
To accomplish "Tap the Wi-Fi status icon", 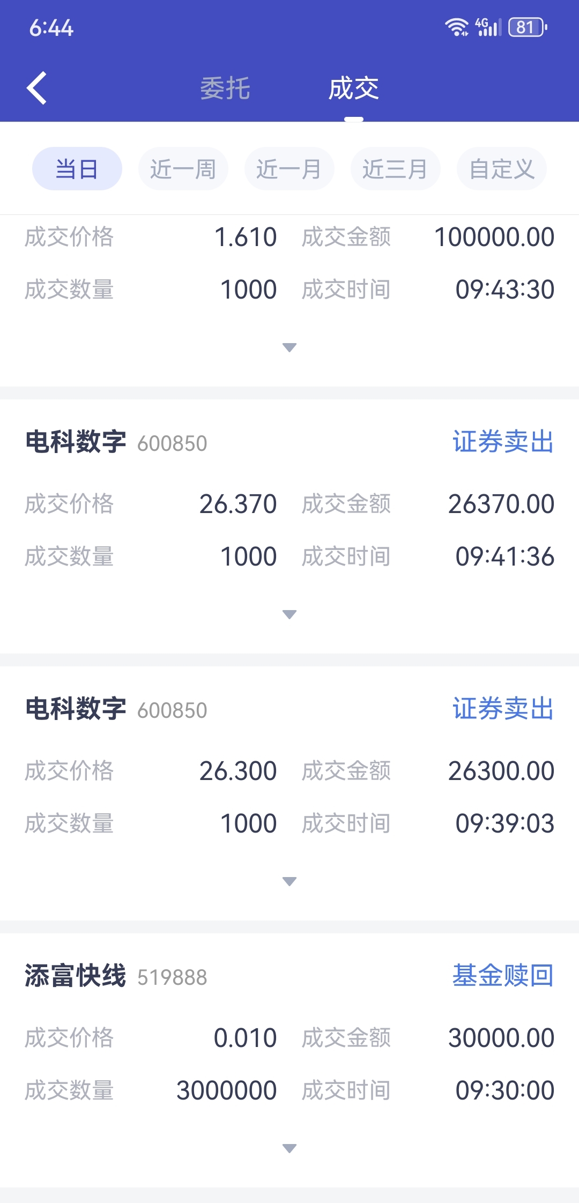I will [x=457, y=27].
